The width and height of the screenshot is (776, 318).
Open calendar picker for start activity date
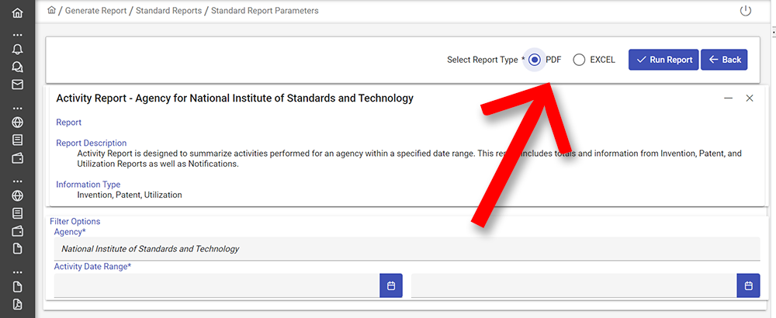[391, 285]
